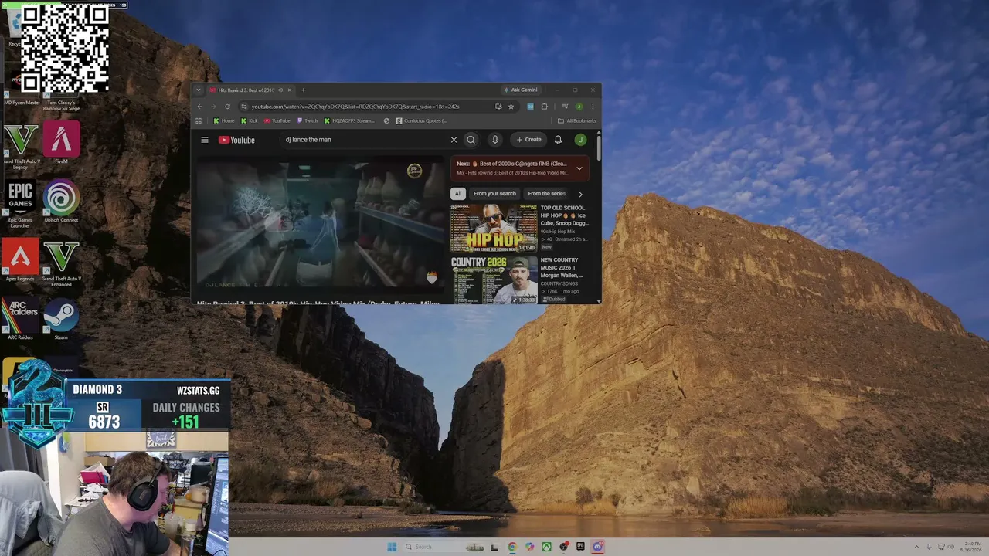989x556 pixels.
Task: Open the Windows Start menu
Action: pos(392,547)
